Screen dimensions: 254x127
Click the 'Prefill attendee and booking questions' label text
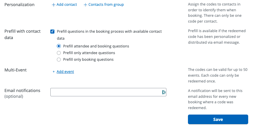(96, 46)
